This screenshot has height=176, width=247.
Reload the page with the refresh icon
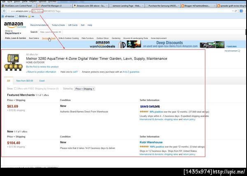236,11
